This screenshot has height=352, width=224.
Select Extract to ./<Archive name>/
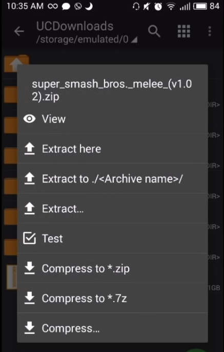point(112,179)
